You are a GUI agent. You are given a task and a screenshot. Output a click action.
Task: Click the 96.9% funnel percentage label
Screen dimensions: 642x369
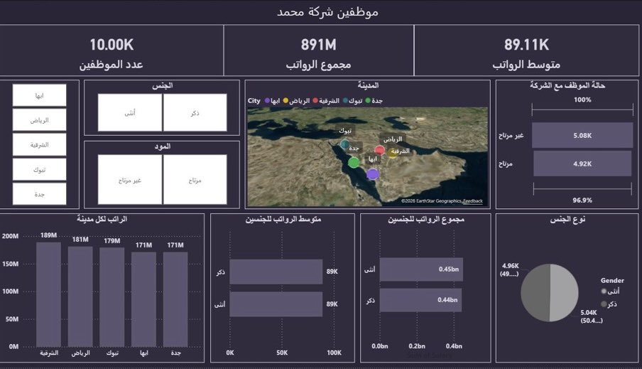click(582, 200)
